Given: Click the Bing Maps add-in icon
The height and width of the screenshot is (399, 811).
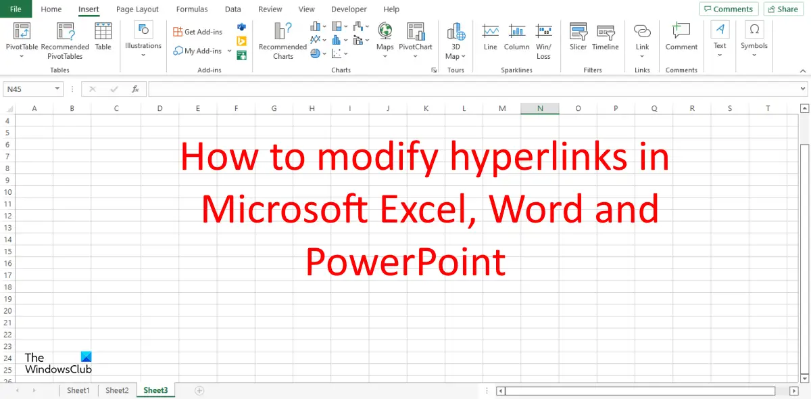Looking at the screenshot, I should tap(241, 41).
